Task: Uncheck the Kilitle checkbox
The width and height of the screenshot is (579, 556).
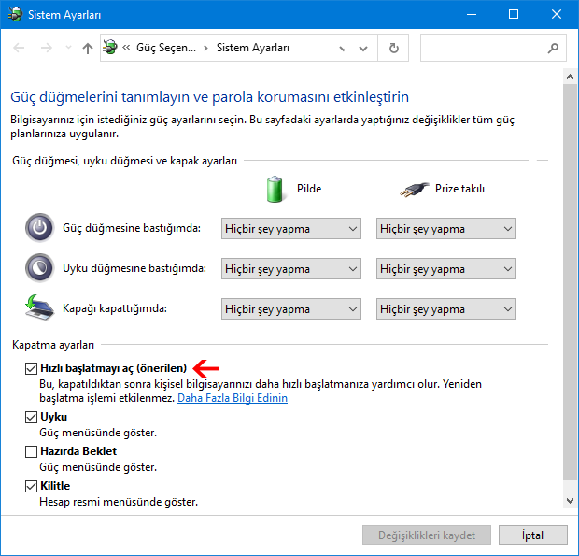Action: coord(32,486)
